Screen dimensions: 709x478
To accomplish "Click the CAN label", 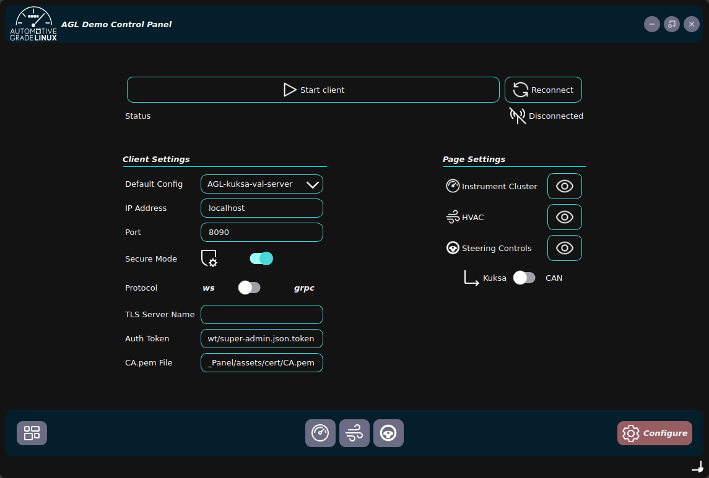I will (554, 278).
